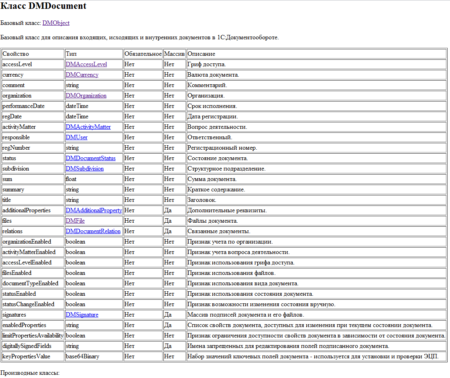
Task: Click the subdivision property cell
Action: tap(33, 169)
